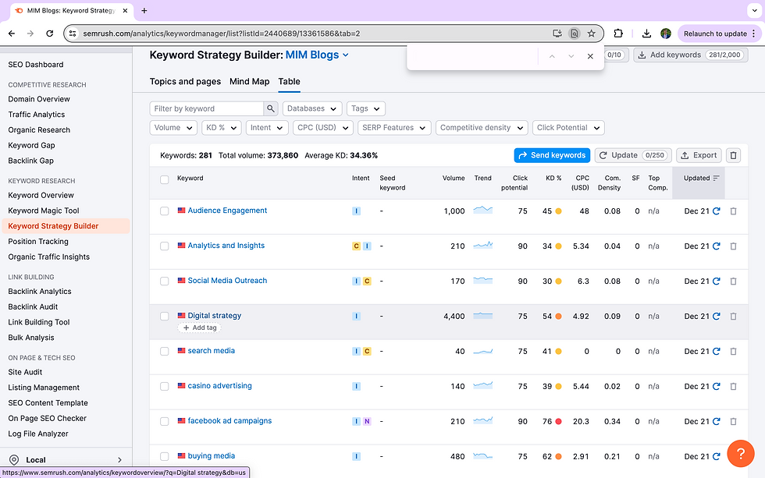Screen dimensions: 765x478
Task: Refresh the facebook ad campaigns row
Action: tap(717, 422)
